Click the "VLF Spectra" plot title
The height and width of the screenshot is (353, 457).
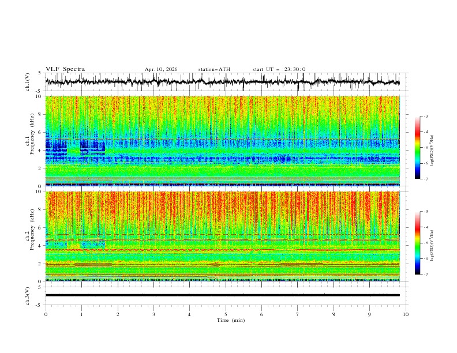pyautogui.click(x=65, y=69)
